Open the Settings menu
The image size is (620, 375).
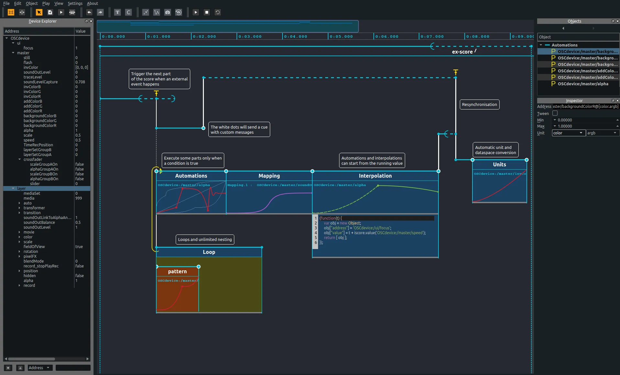pos(75,3)
